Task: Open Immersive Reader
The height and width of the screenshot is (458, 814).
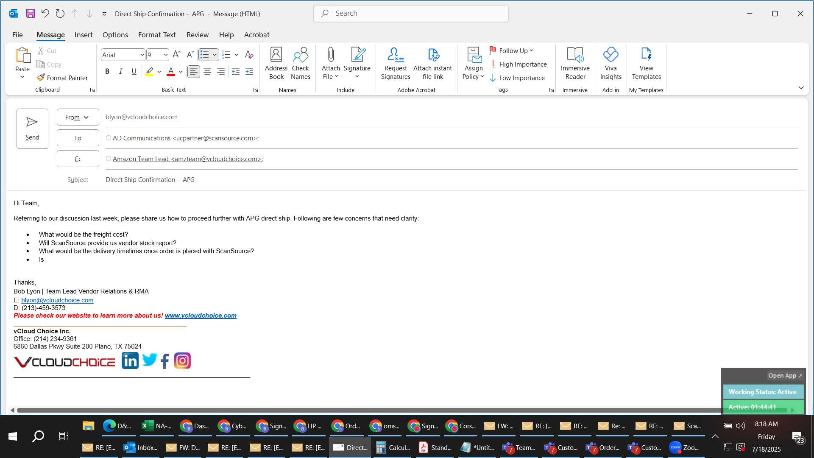Action: [x=575, y=63]
